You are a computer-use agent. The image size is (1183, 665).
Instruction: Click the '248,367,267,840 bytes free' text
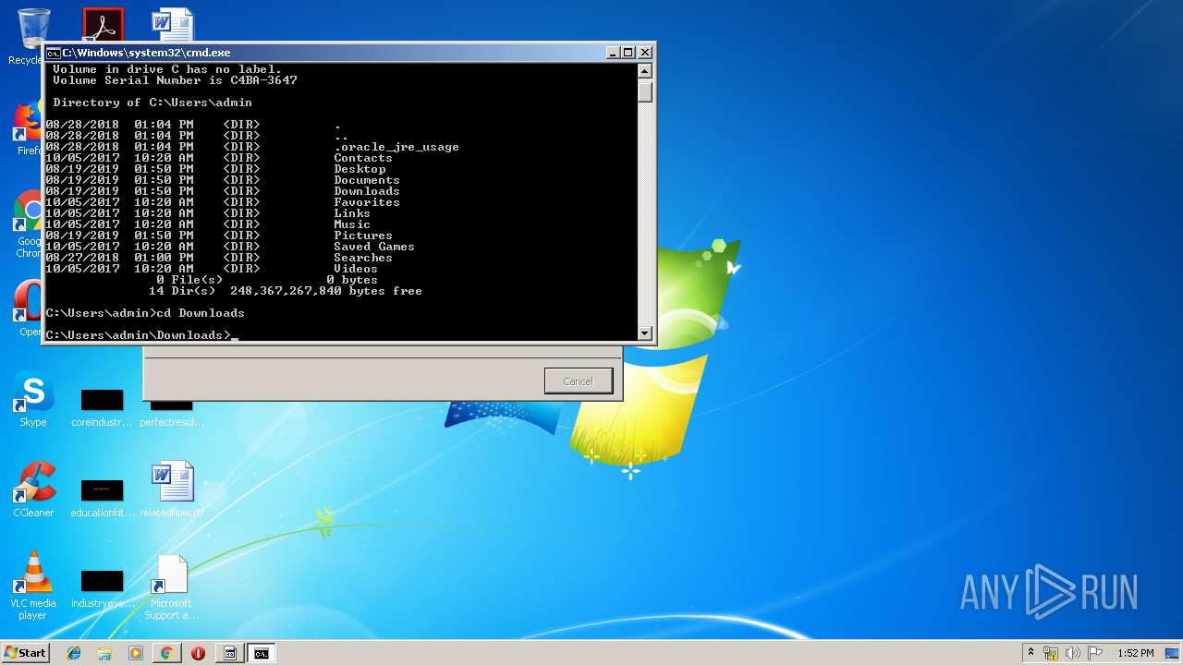tap(326, 291)
